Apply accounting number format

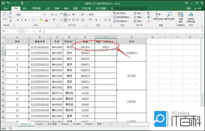point(90,20)
